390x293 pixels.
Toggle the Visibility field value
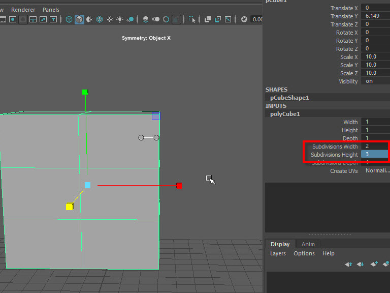pyautogui.click(x=375, y=81)
